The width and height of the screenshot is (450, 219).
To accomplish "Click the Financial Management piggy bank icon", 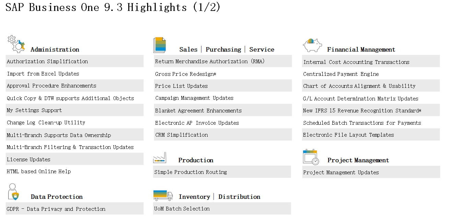I will pos(312,45).
